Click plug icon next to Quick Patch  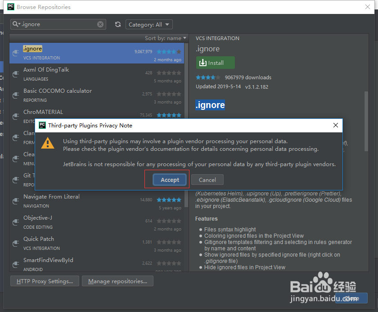(16, 243)
